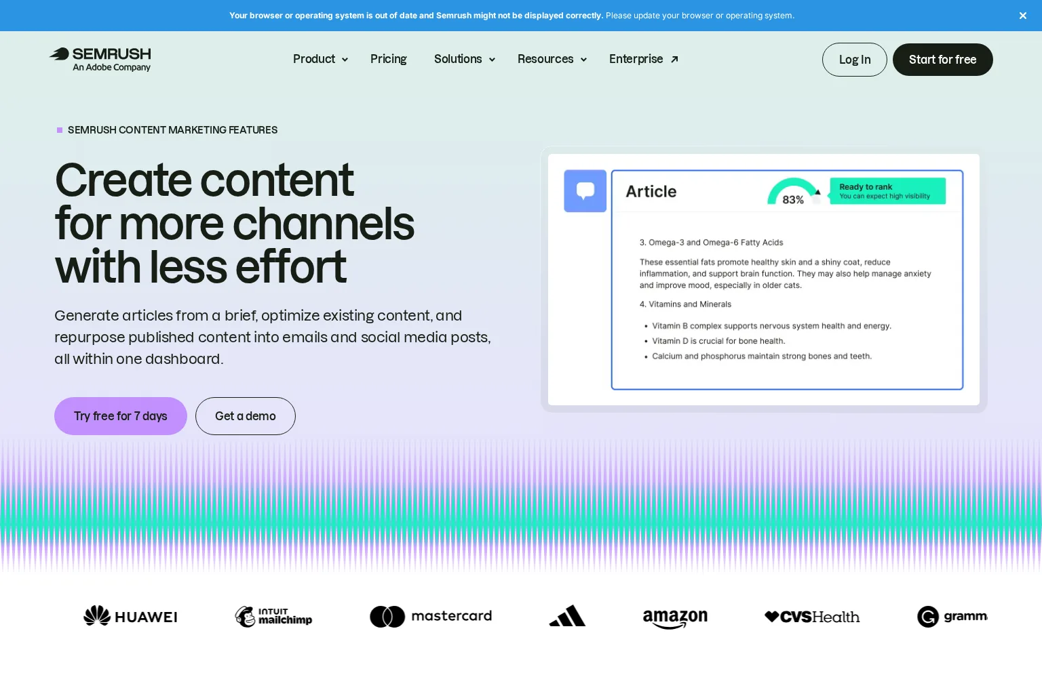Expand the Product dropdown chevron
The image size is (1042, 694).
(345, 60)
